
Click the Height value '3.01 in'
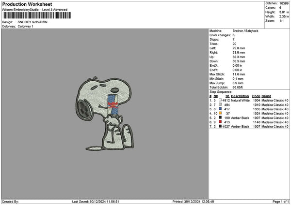click(x=284, y=12)
